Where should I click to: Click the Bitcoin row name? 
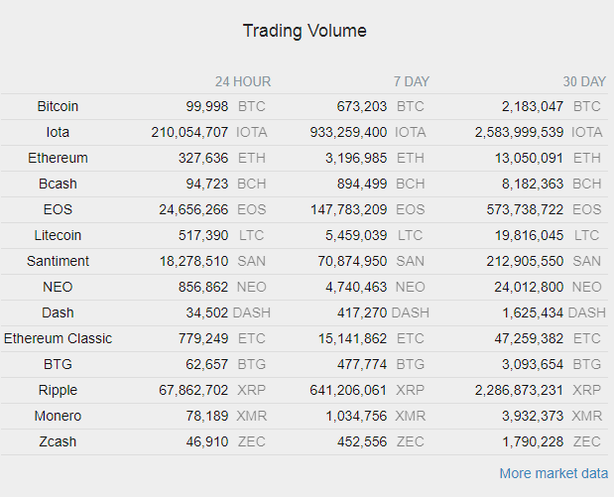click(58, 106)
